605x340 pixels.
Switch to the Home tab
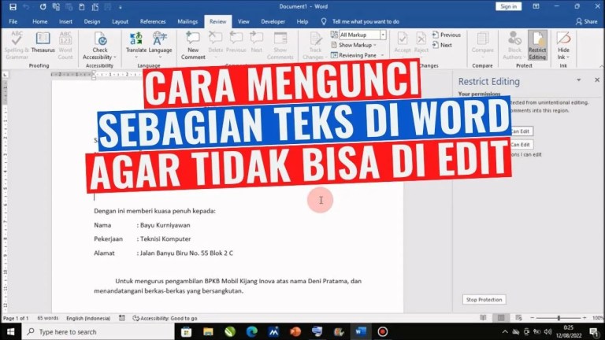point(39,21)
